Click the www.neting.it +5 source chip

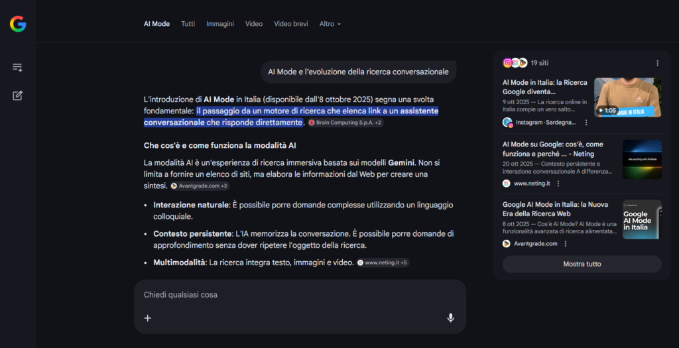coord(383,262)
